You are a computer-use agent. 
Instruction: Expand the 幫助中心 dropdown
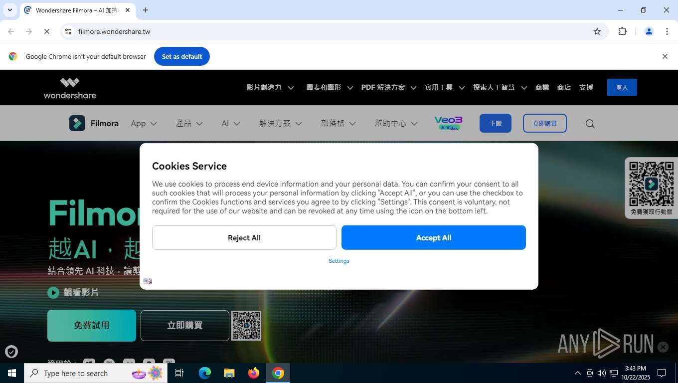(396, 123)
